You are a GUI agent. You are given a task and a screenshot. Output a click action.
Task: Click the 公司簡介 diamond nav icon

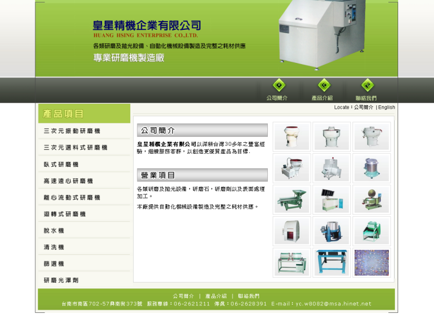tap(279, 85)
